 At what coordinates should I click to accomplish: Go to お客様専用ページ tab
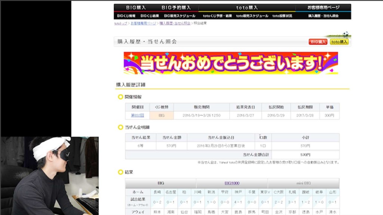323,7
